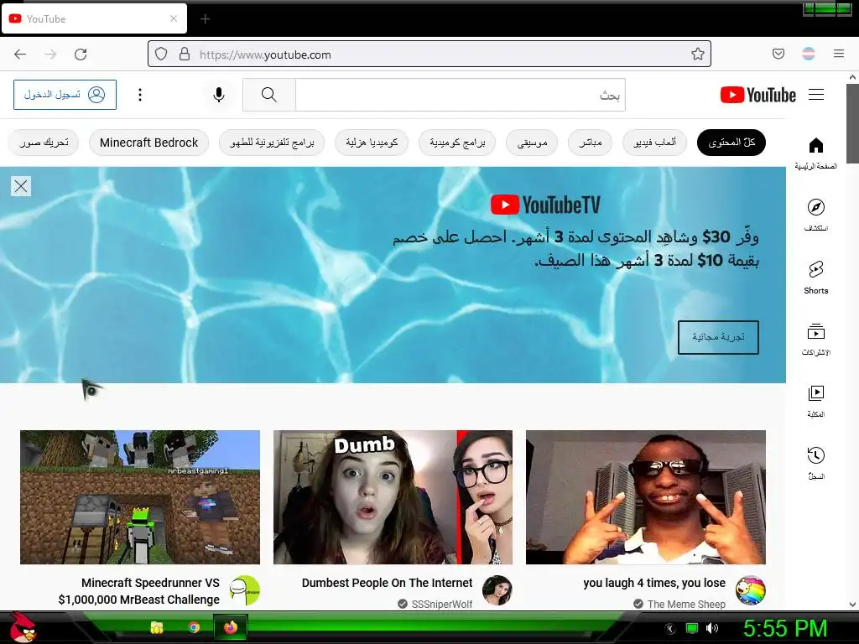This screenshot has height=644, width=859.
Task: Click the Firefox taskbar icon
Action: click(x=231, y=627)
